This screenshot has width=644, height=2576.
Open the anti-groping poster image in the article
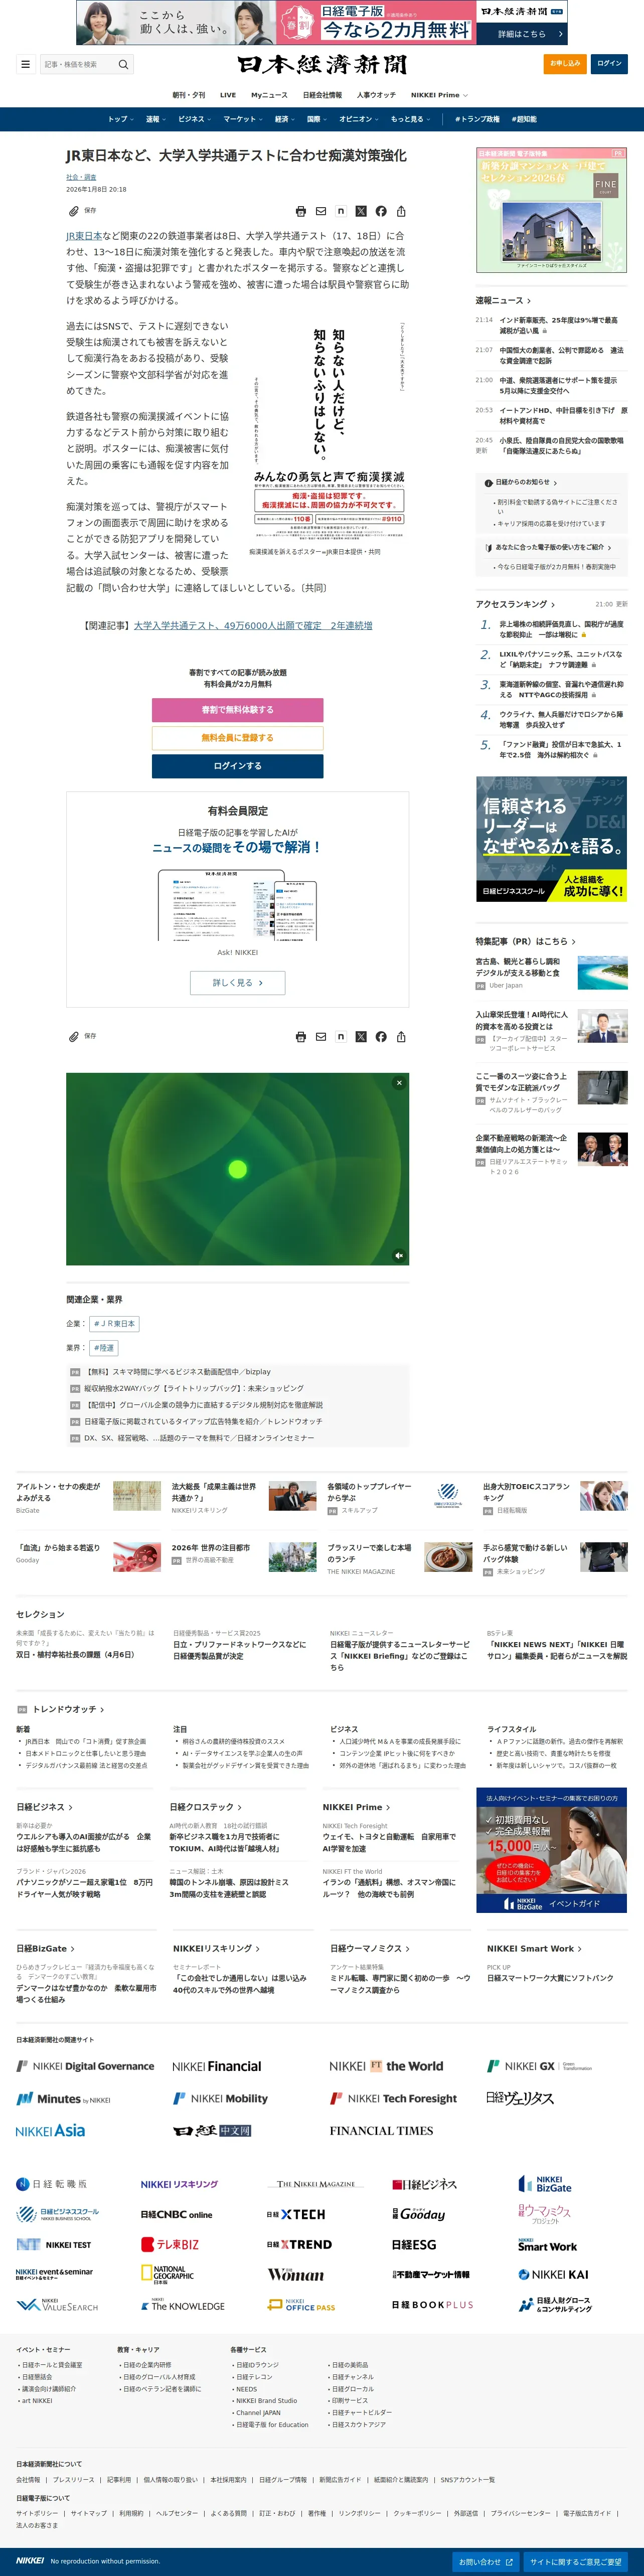(x=328, y=432)
